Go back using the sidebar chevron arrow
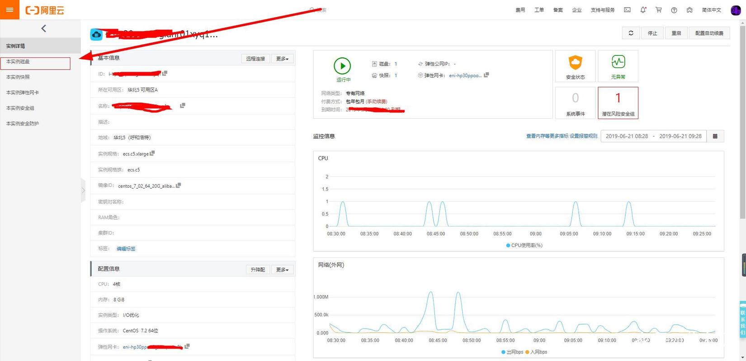 (x=44, y=28)
